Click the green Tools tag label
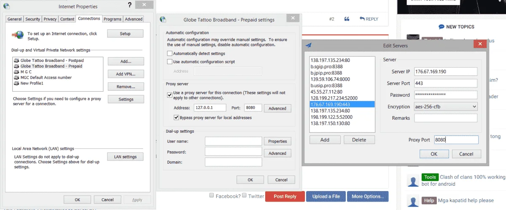Viewport: 506px width, 210px height. click(x=430, y=177)
